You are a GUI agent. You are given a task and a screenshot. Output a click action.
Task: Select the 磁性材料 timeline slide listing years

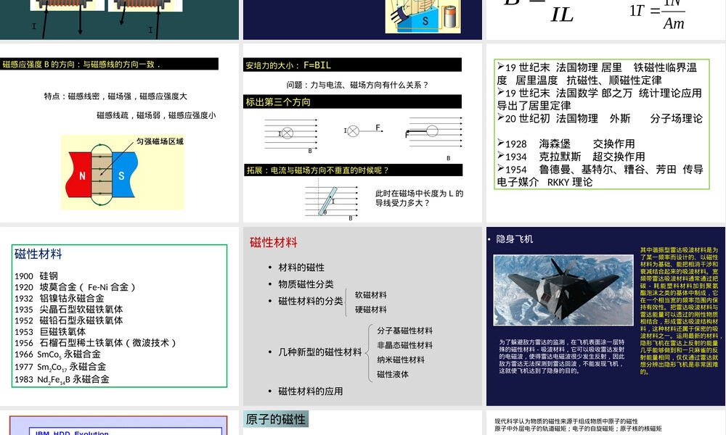pyautogui.click(x=119, y=316)
